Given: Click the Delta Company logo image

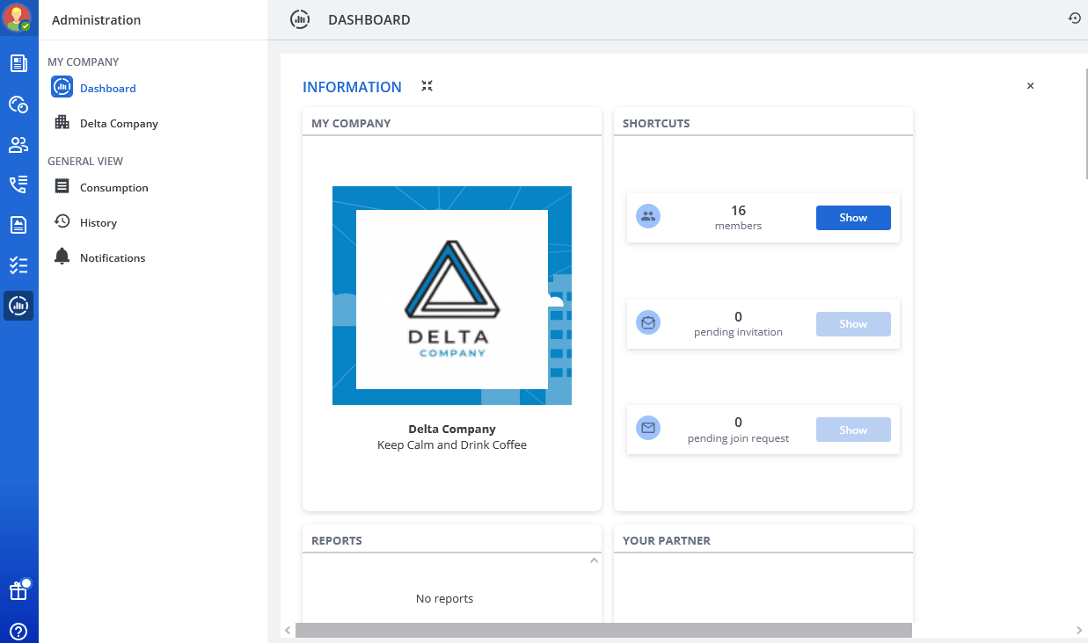Looking at the screenshot, I should pos(451,296).
